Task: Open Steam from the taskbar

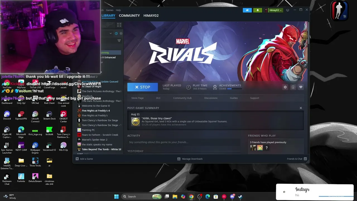Action: click(x=240, y=197)
